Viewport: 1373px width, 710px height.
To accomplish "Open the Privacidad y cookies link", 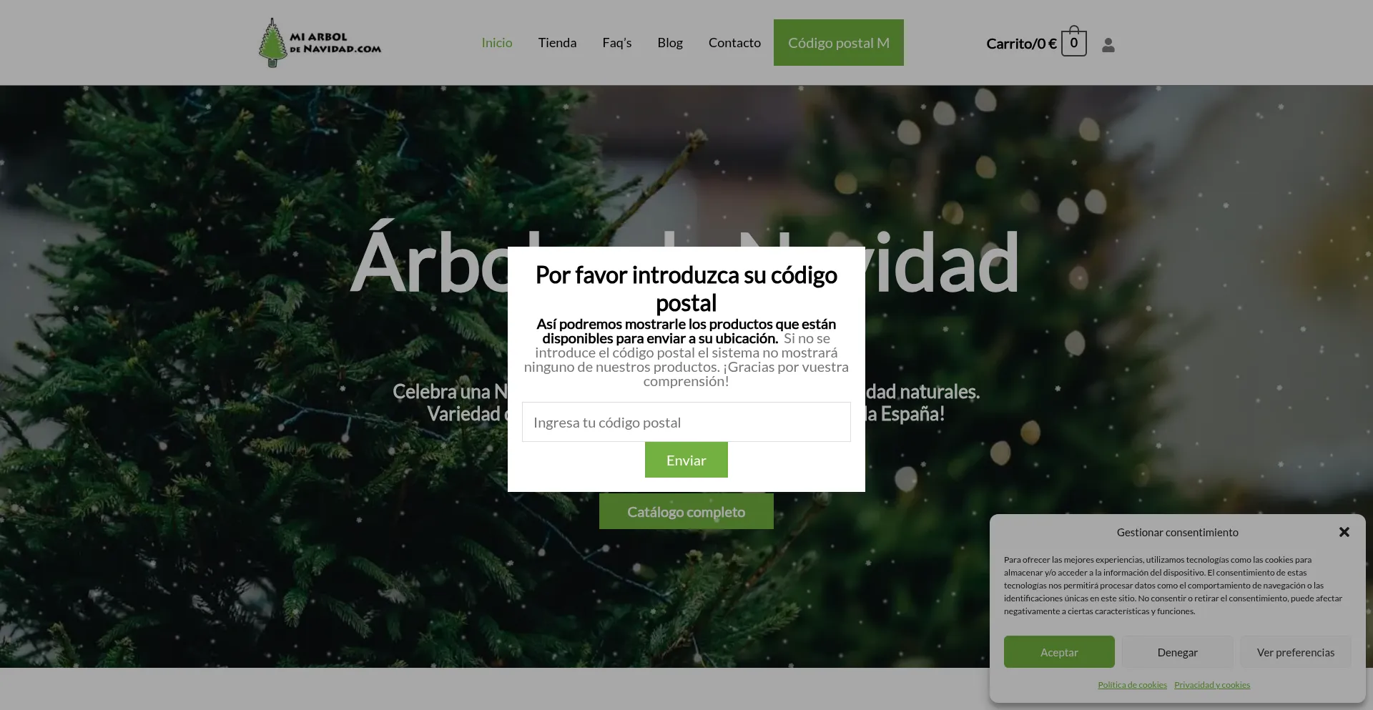I will click(1211, 685).
